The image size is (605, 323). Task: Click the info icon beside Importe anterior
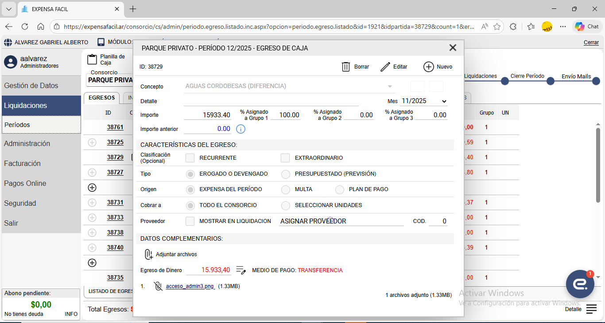240,129
